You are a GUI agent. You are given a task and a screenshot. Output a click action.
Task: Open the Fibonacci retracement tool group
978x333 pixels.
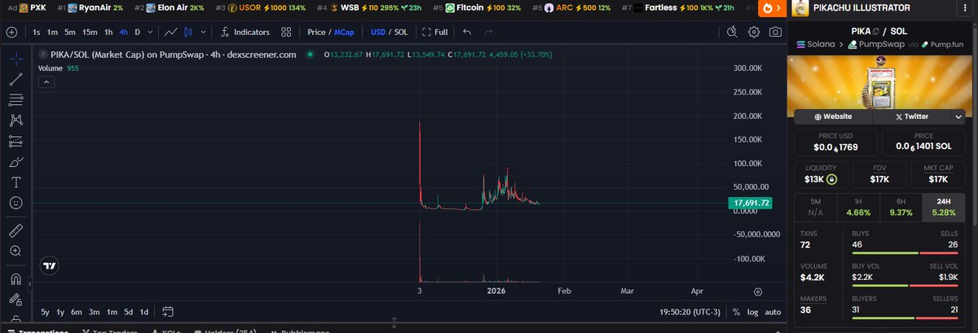[15, 99]
